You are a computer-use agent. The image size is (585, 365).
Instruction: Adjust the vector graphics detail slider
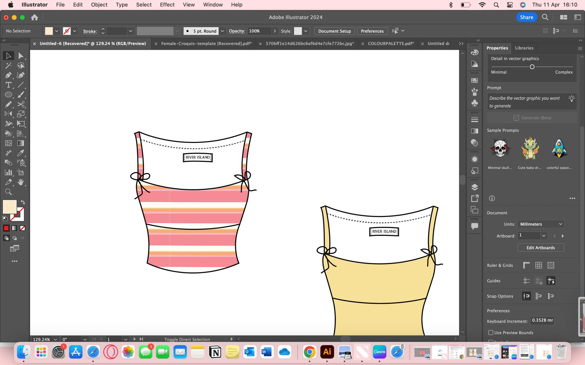point(532,67)
